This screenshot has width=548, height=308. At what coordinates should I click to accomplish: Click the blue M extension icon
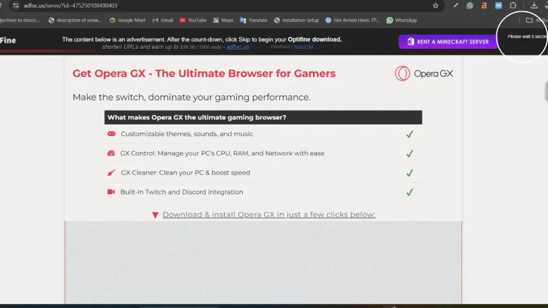click(498, 5)
